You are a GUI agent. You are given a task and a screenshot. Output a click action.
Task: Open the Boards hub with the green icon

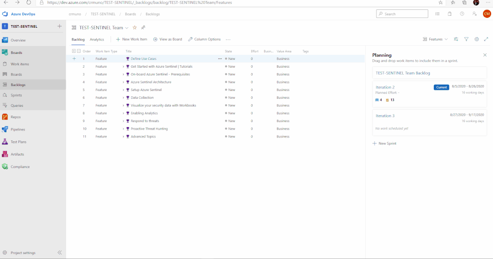point(16,52)
